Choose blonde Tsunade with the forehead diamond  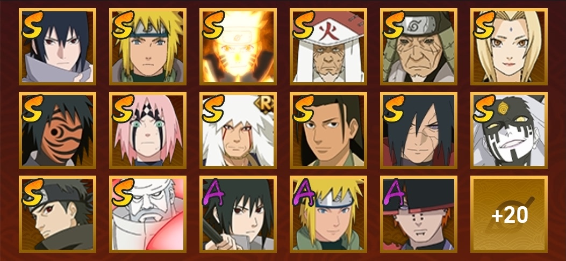[x=508, y=47]
